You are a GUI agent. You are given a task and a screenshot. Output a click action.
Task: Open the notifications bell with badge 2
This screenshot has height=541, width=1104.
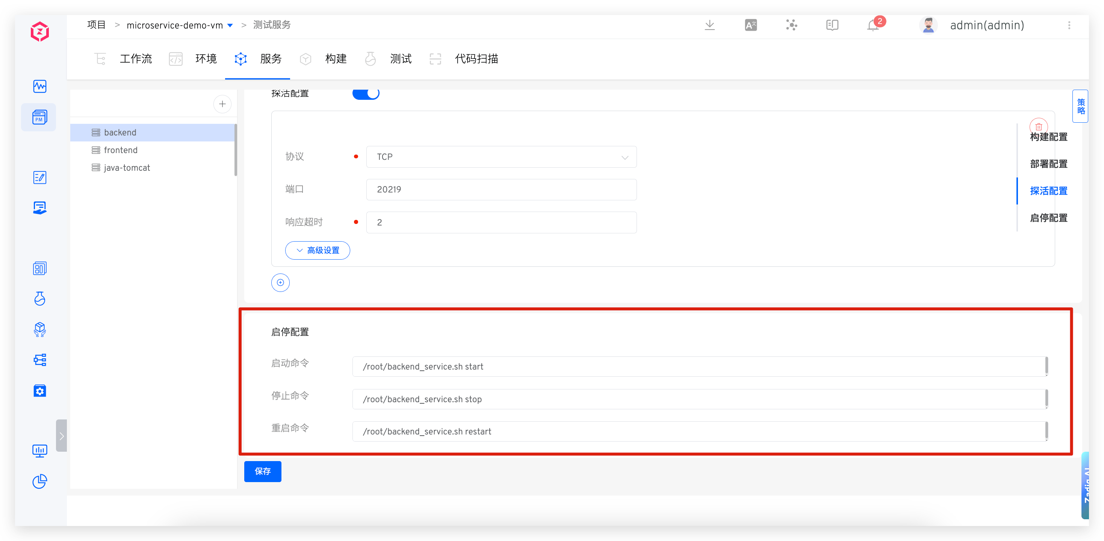[x=872, y=25]
